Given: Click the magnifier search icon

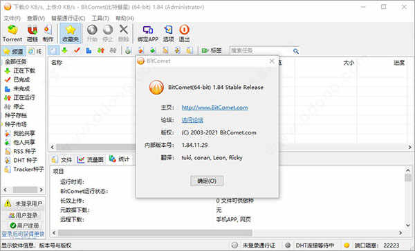Looking at the screenshot, I should [x=296, y=51].
